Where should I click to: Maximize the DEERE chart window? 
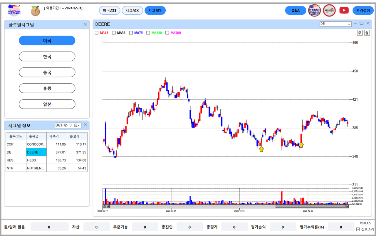click(x=362, y=23)
